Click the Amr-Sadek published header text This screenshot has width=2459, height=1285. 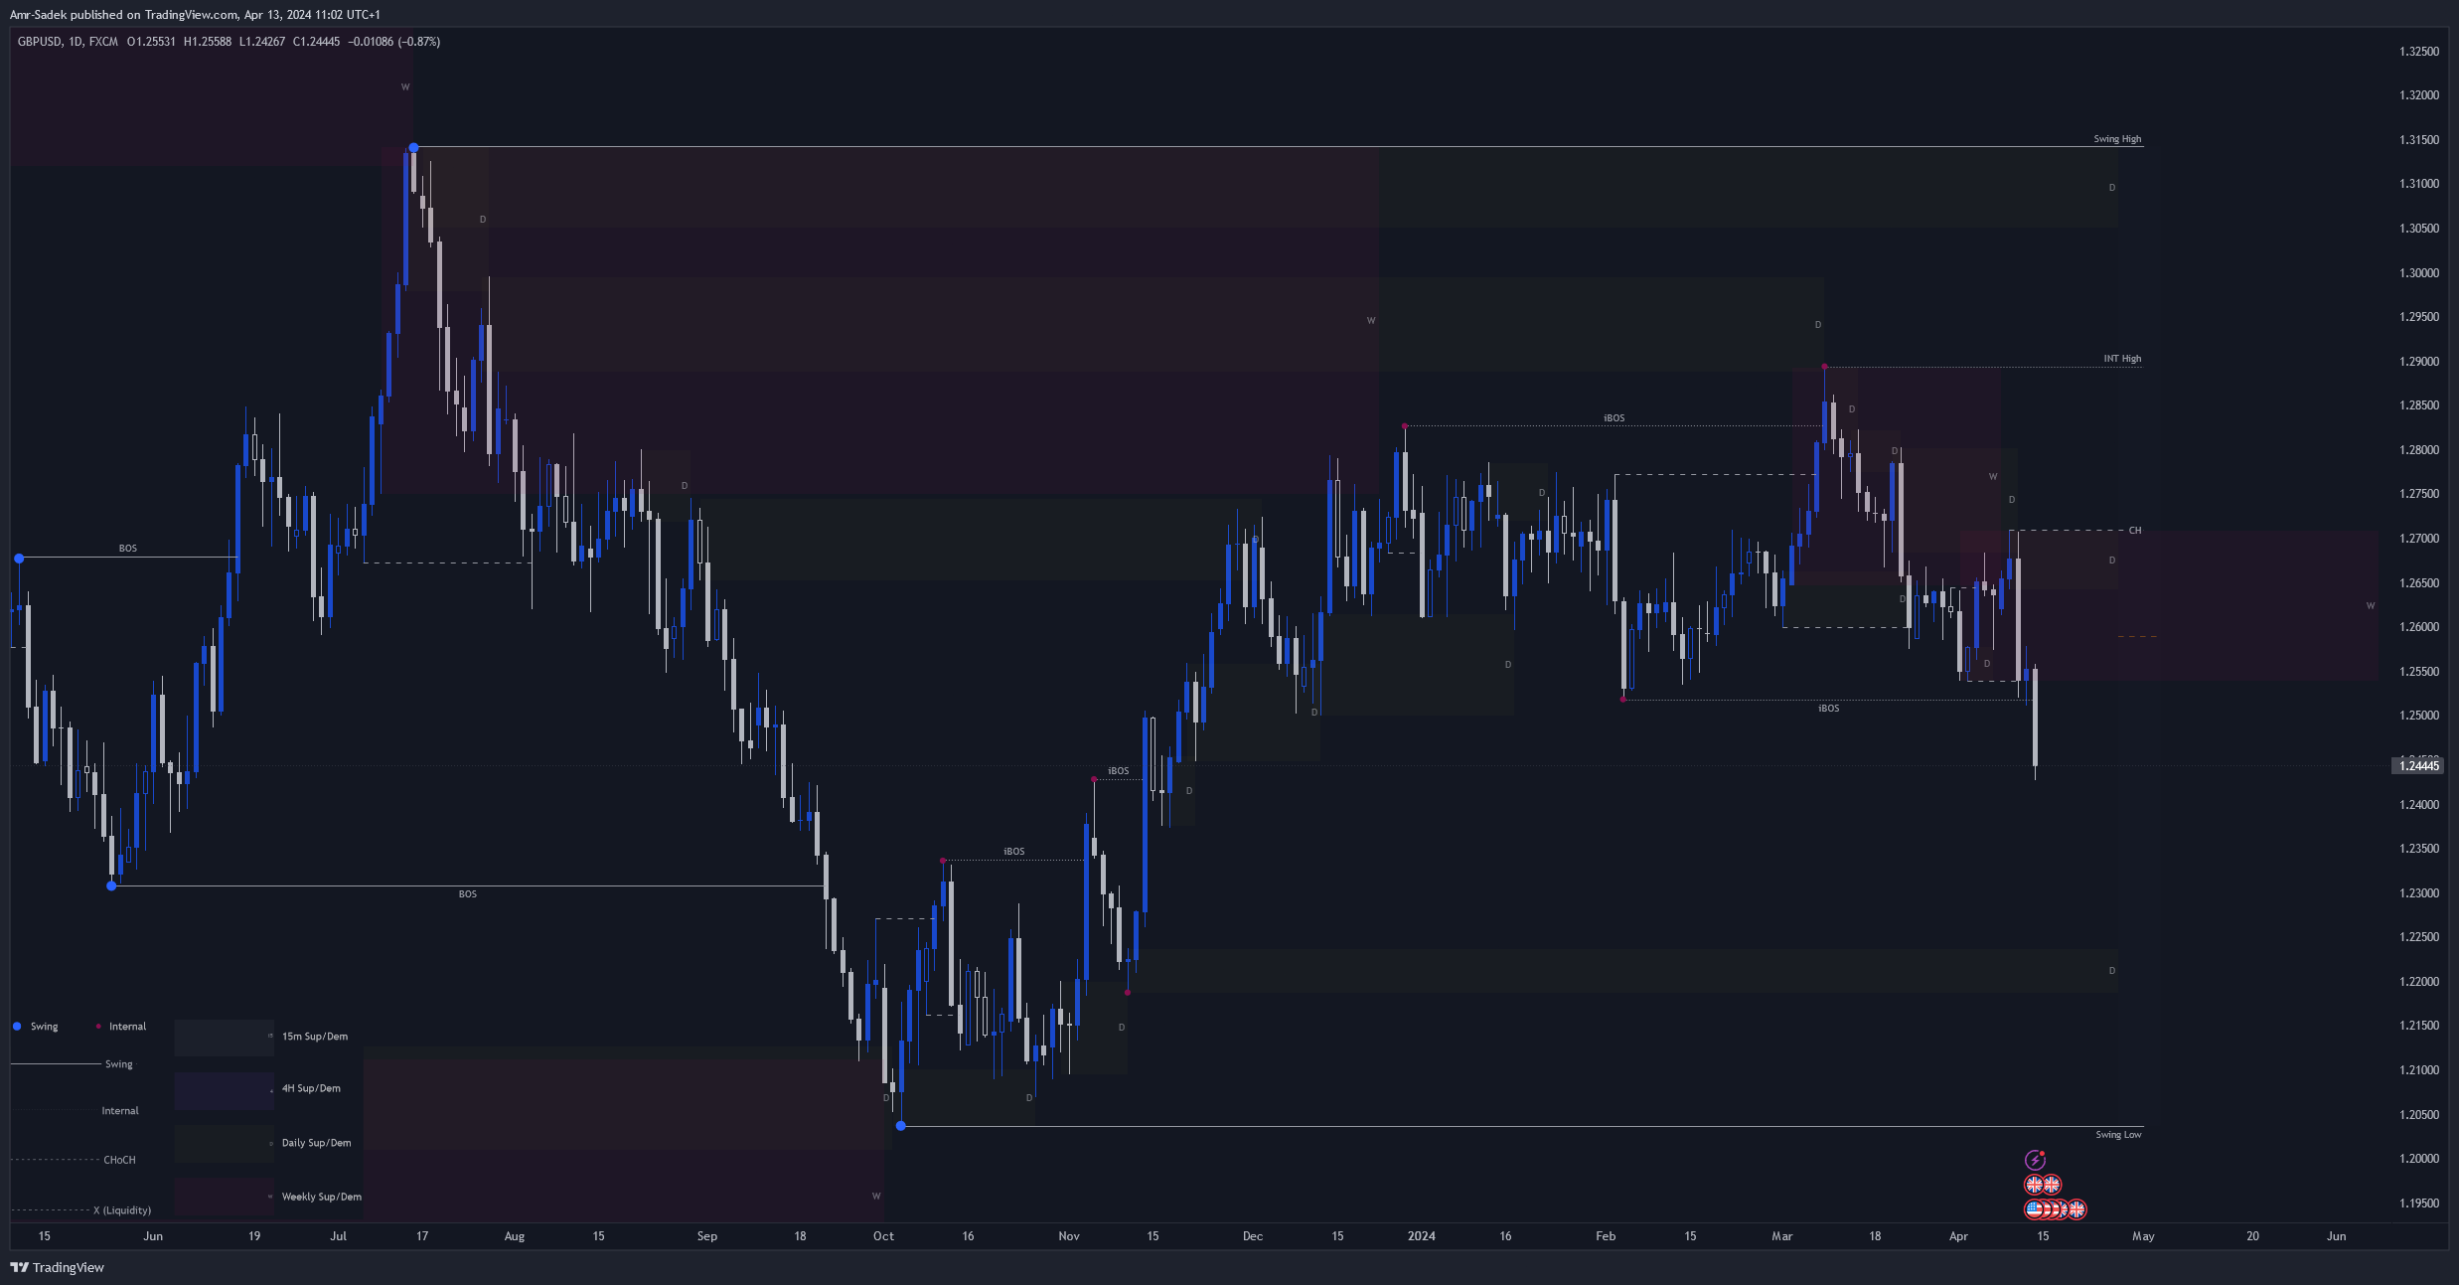[x=195, y=15]
